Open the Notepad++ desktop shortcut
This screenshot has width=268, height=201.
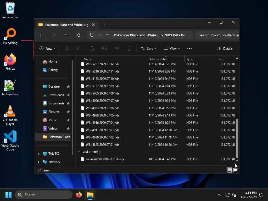coord(10,87)
